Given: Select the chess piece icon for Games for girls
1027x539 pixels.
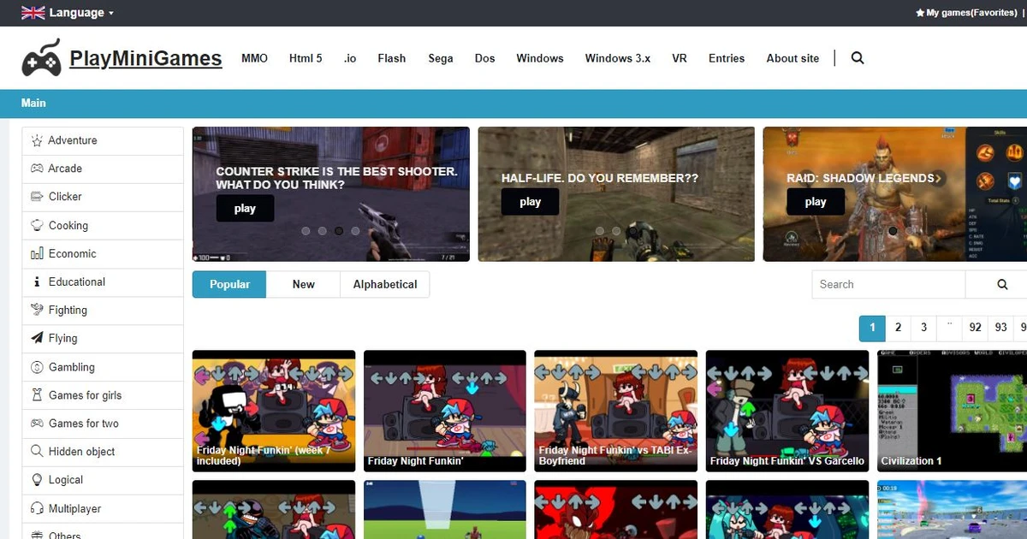Looking at the screenshot, I should tap(36, 395).
